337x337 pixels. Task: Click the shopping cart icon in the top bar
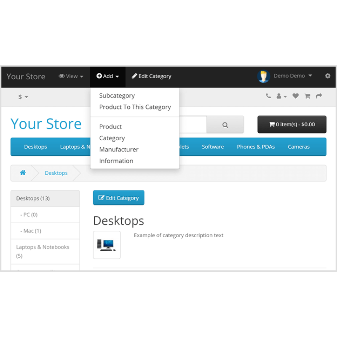tap(307, 96)
